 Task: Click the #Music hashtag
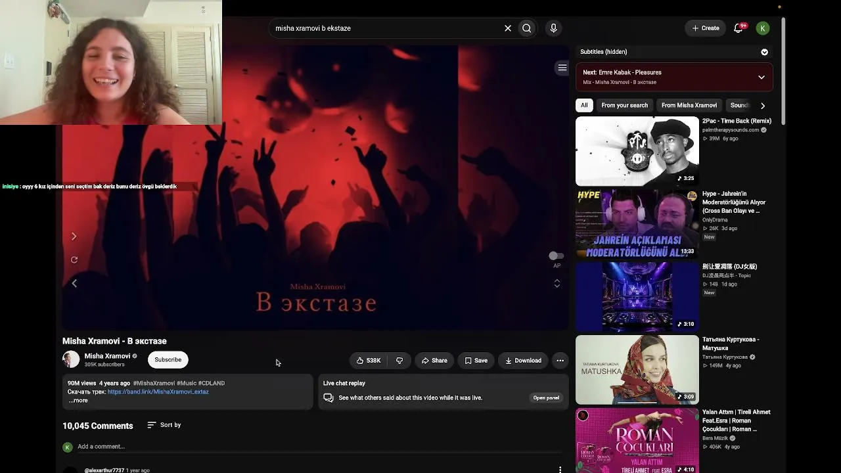coord(187,383)
